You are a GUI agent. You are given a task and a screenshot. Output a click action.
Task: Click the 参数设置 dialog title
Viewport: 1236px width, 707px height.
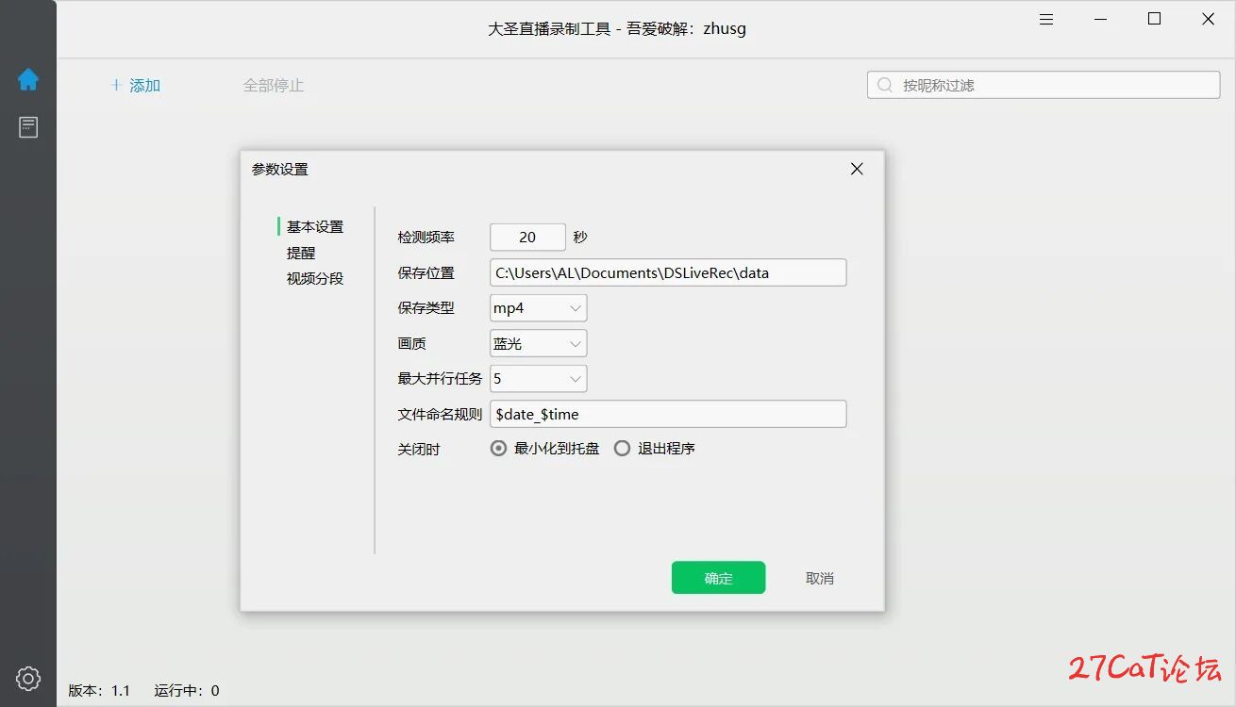(x=279, y=169)
